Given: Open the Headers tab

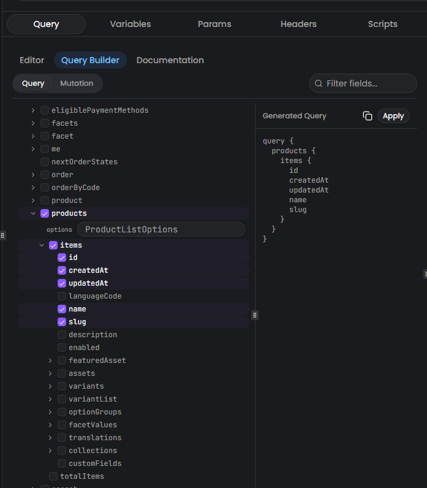Looking at the screenshot, I should (298, 24).
